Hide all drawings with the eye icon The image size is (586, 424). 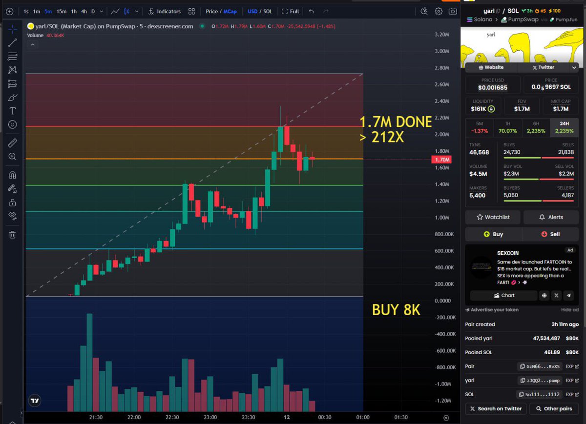(x=12, y=216)
